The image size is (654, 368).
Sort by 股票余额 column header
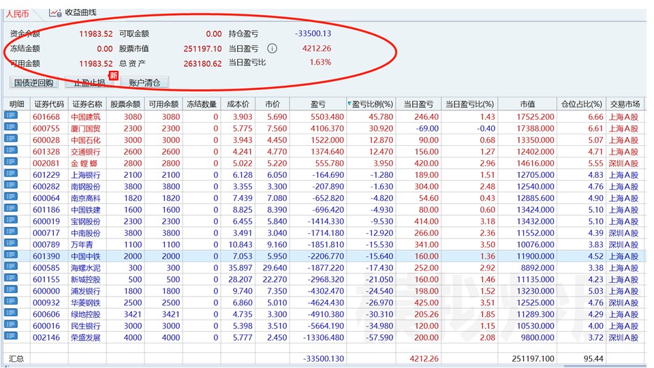[x=125, y=104]
